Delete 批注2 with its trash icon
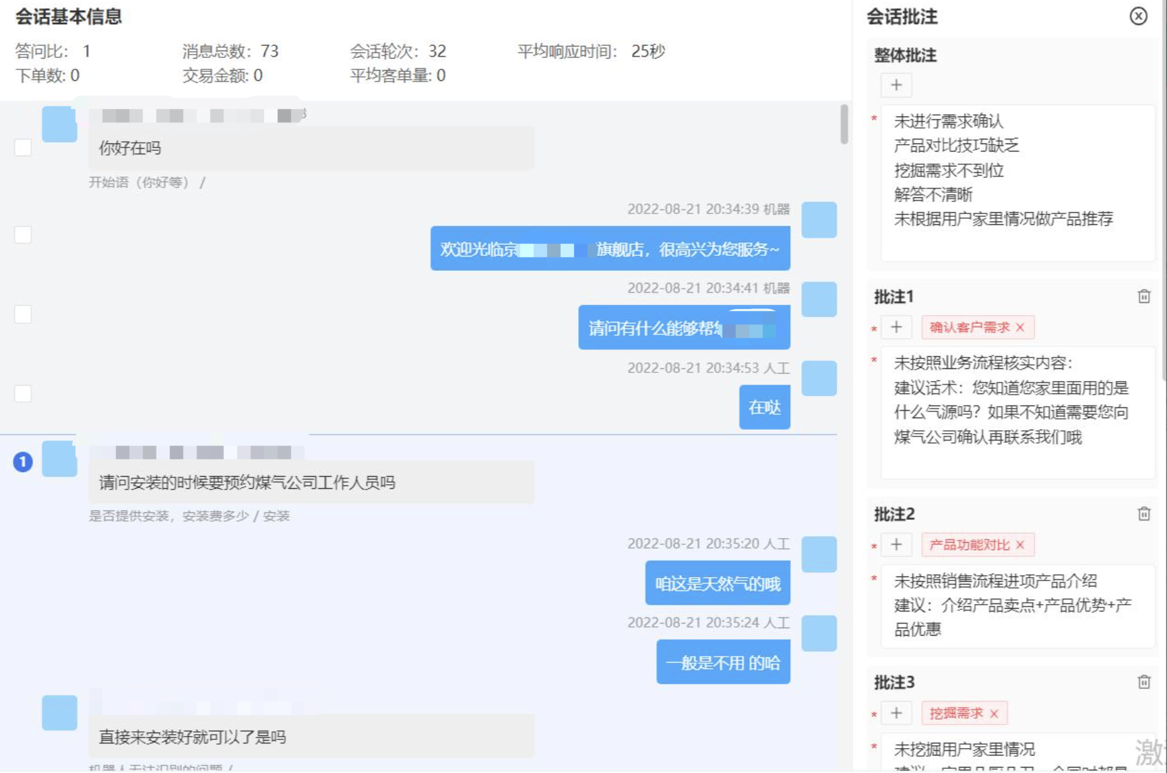 click(1143, 514)
